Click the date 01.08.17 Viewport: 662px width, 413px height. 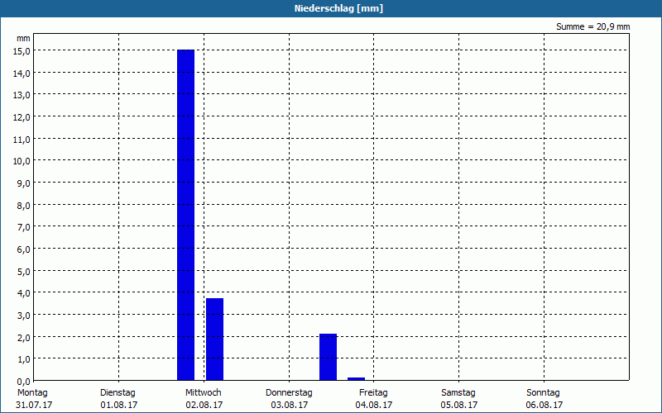pos(118,405)
